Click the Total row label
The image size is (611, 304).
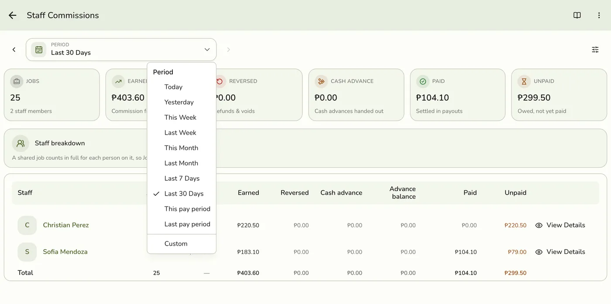[x=25, y=273]
